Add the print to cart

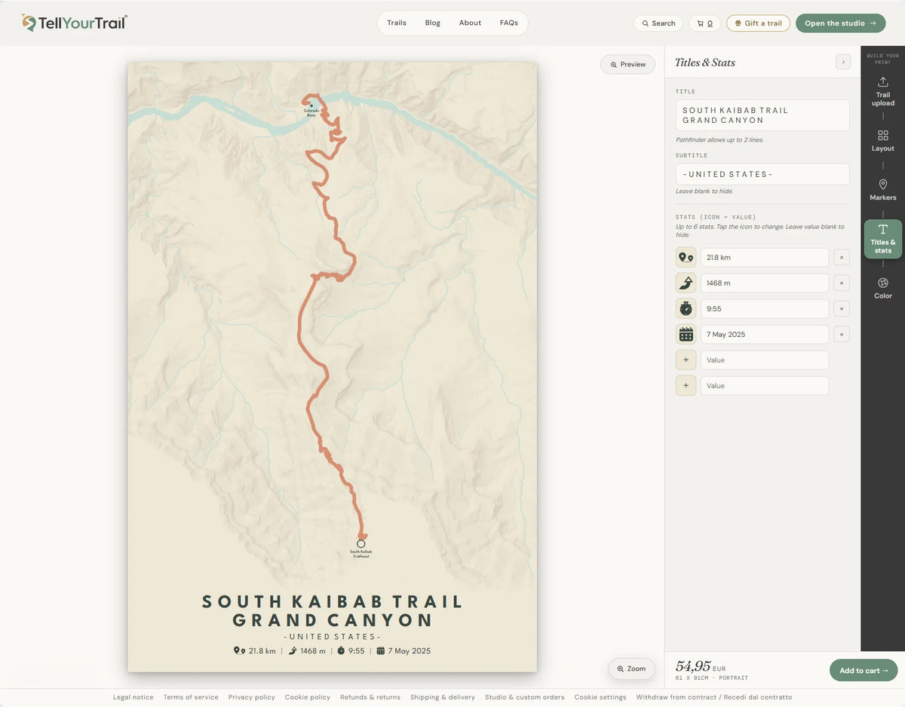[x=864, y=670]
